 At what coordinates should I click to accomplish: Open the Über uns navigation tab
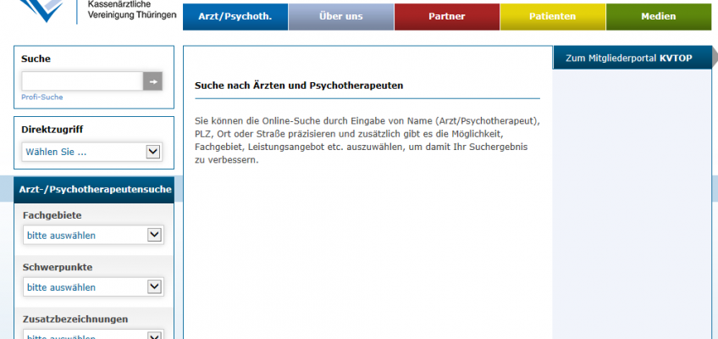tap(341, 17)
